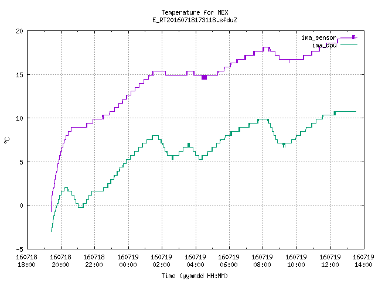
Task: Click the °C y-axis unit label
Action: [6, 140]
